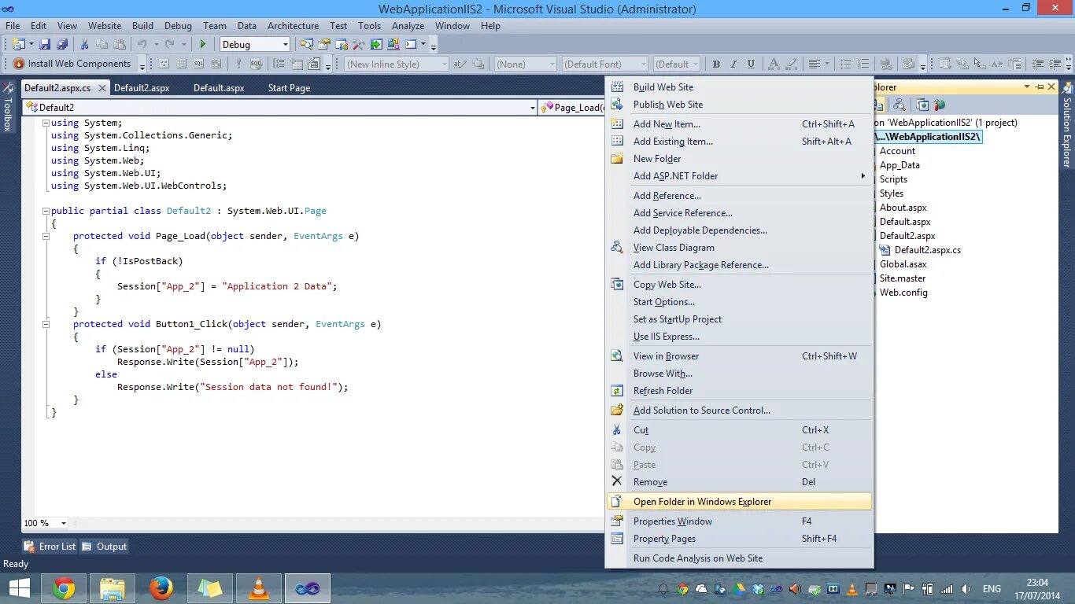Screen dimensions: 1075x604
Task: Click the Build Web Site menu icon
Action: click(x=617, y=87)
